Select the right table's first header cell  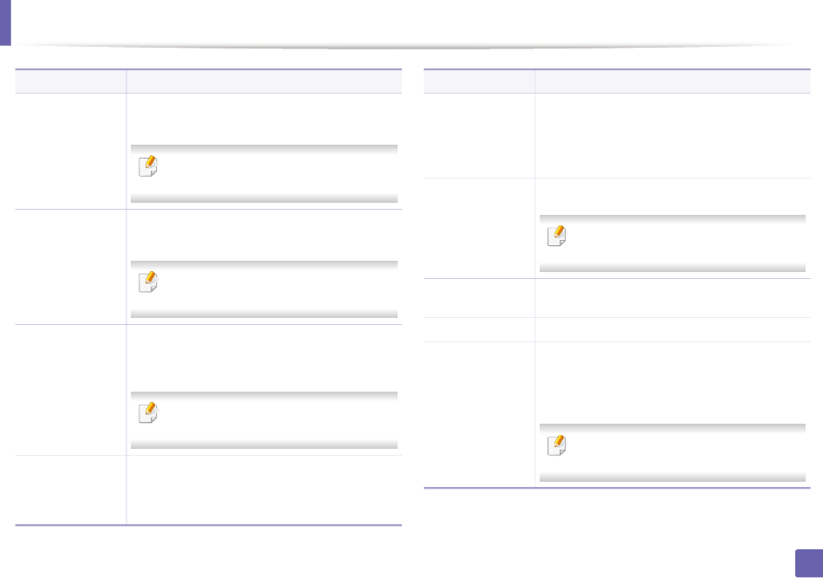click(479, 81)
